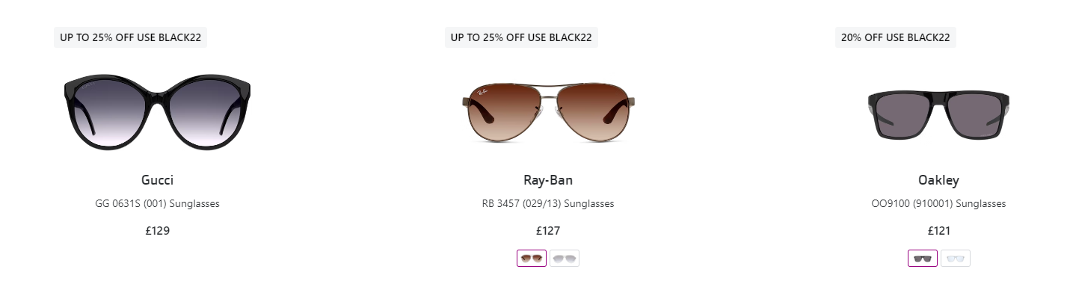Go to the Oakley brand heading
Screen dimensions: 1067x281
[938, 180]
